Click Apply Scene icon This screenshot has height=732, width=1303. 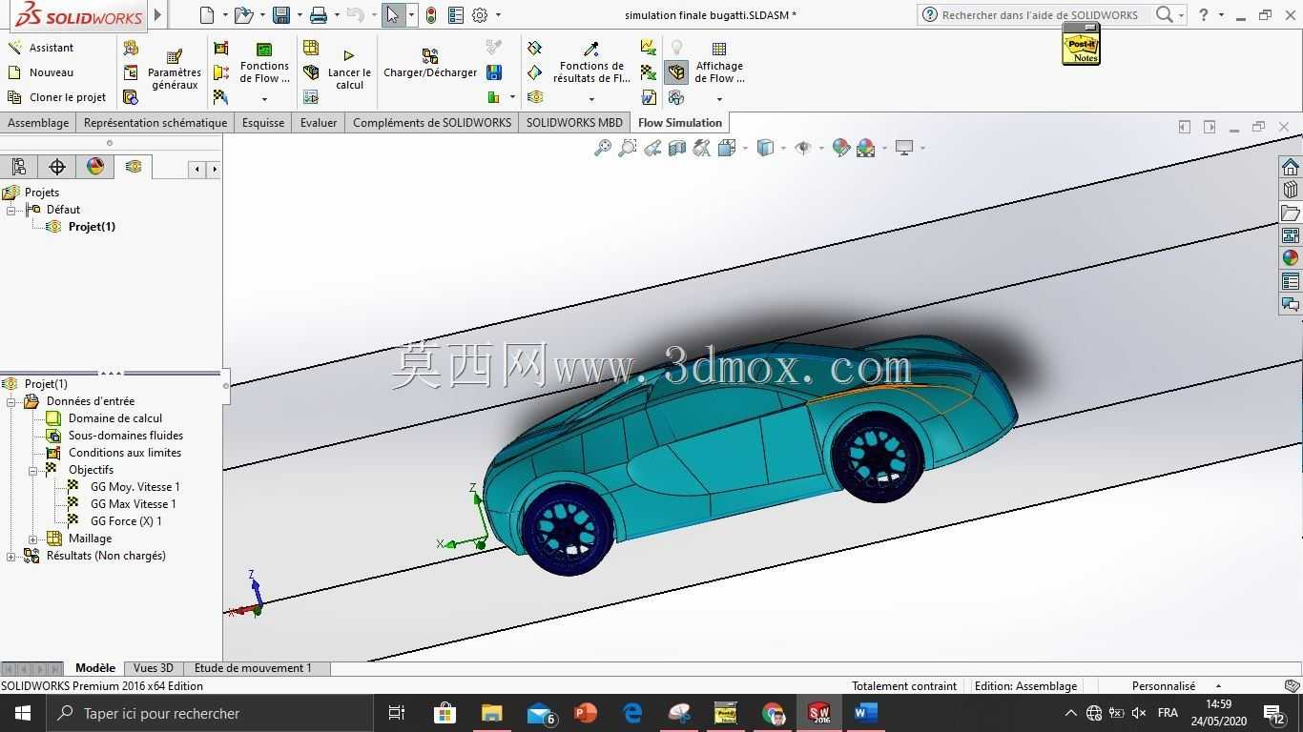tap(866, 148)
